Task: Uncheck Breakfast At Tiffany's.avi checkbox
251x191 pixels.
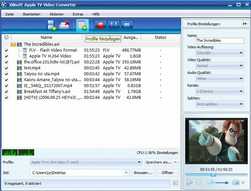Action: point(6,92)
